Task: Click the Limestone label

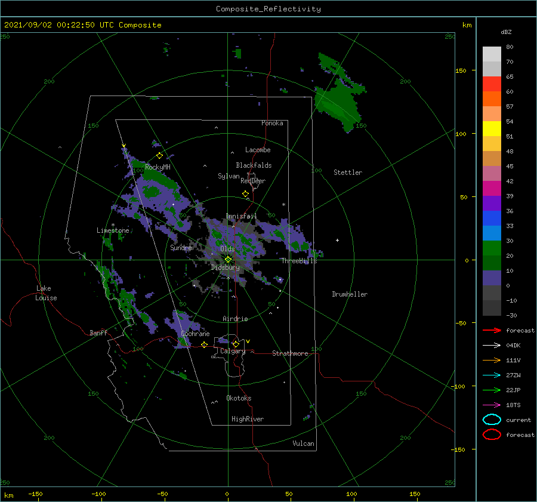Action: click(x=113, y=230)
